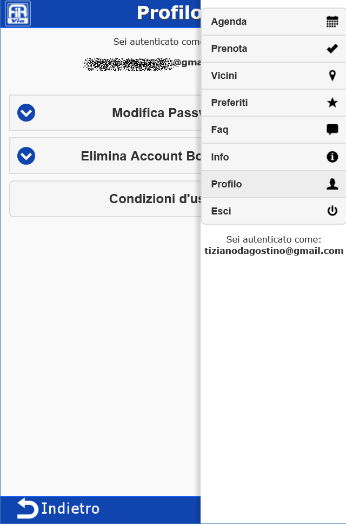Choose Esci to log out

click(221, 211)
